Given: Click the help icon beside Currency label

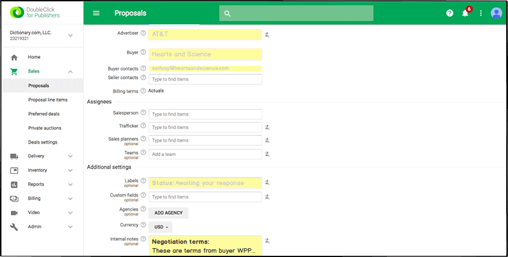Looking at the screenshot, I should (143, 225).
